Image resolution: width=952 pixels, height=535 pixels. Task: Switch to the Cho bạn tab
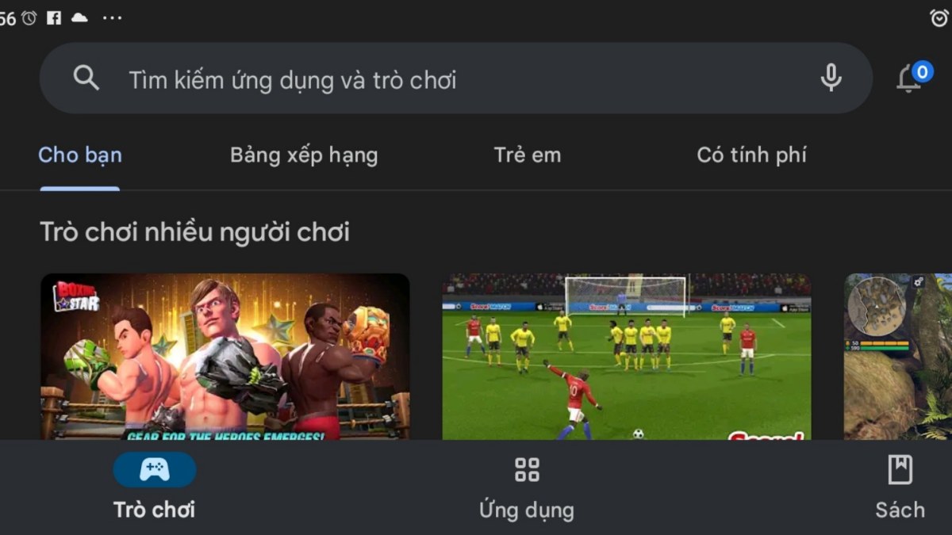coord(80,155)
